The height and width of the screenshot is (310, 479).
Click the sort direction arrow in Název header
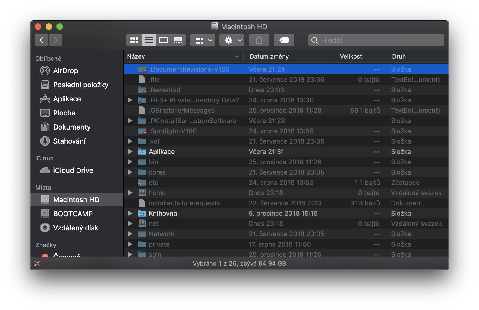click(237, 56)
